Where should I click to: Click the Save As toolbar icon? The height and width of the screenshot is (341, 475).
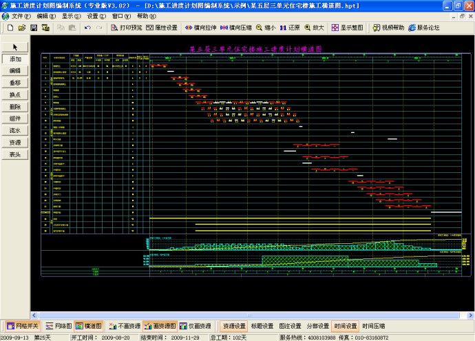pos(45,28)
